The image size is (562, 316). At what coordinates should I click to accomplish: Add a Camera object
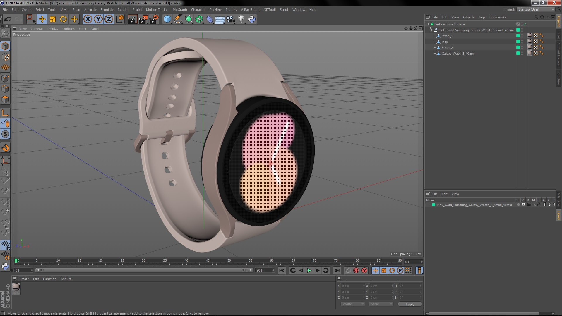click(231, 19)
